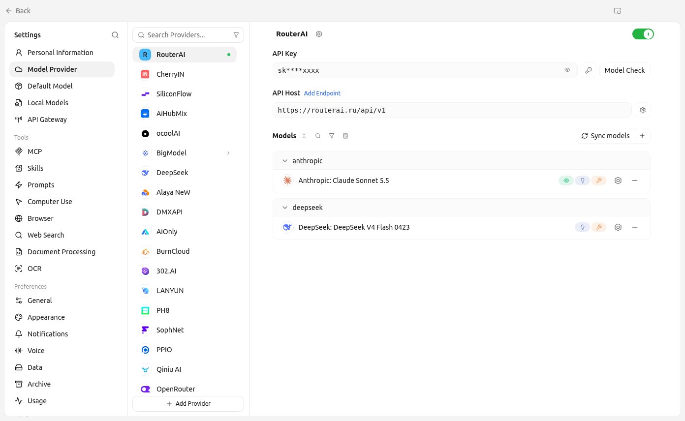The height and width of the screenshot is (421, 685).
Task: Click Sync models button
Action: 605,136
